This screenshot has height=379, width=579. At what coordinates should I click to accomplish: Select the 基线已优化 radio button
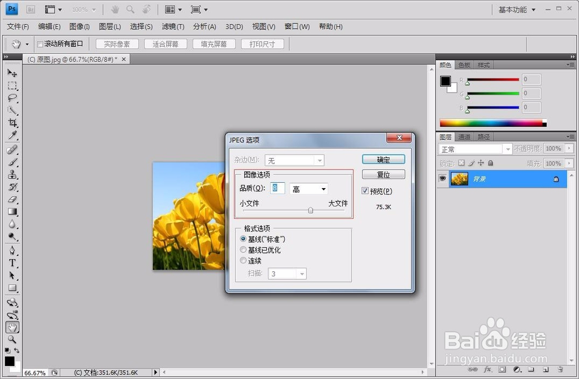(244, 250)
